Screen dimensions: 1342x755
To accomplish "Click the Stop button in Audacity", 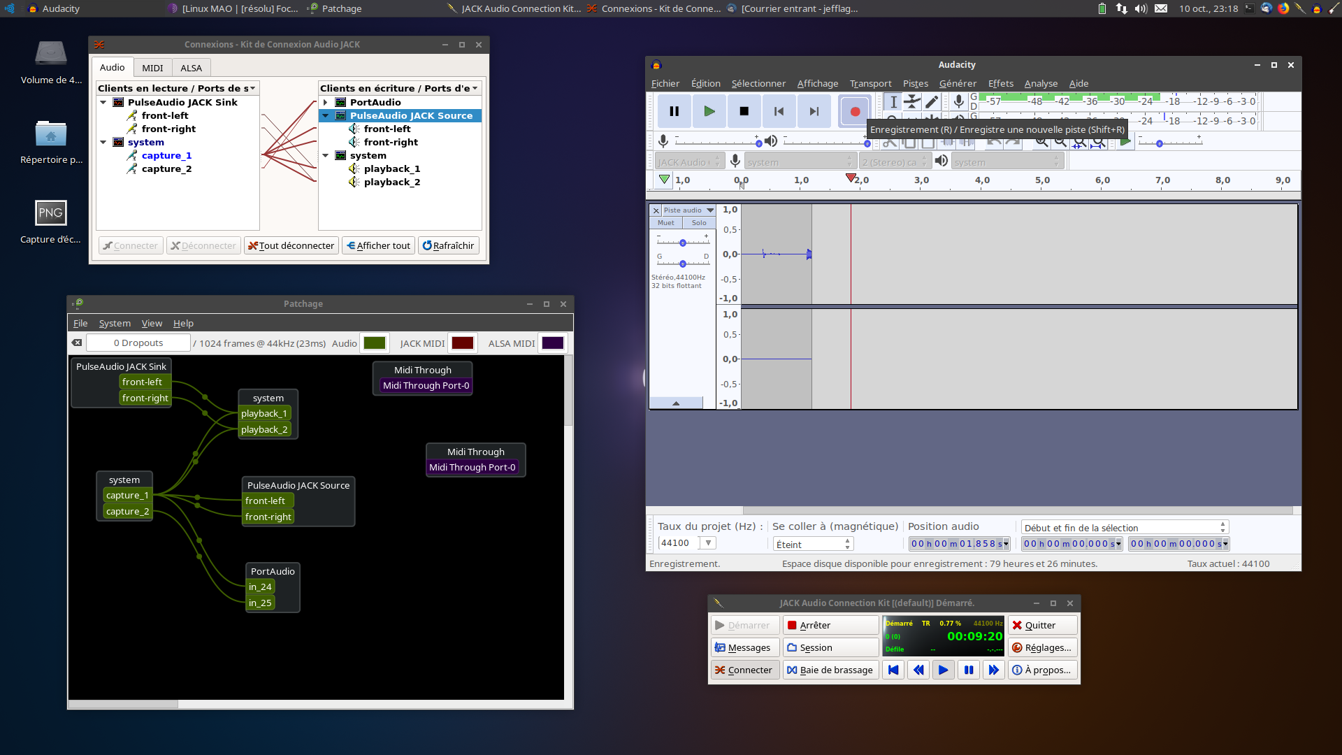I will coord(744,111).
